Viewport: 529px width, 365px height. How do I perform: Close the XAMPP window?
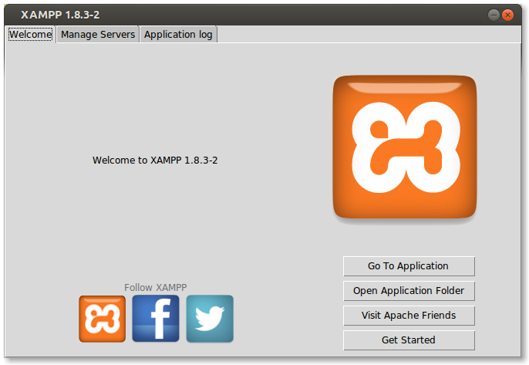(507, 15)
